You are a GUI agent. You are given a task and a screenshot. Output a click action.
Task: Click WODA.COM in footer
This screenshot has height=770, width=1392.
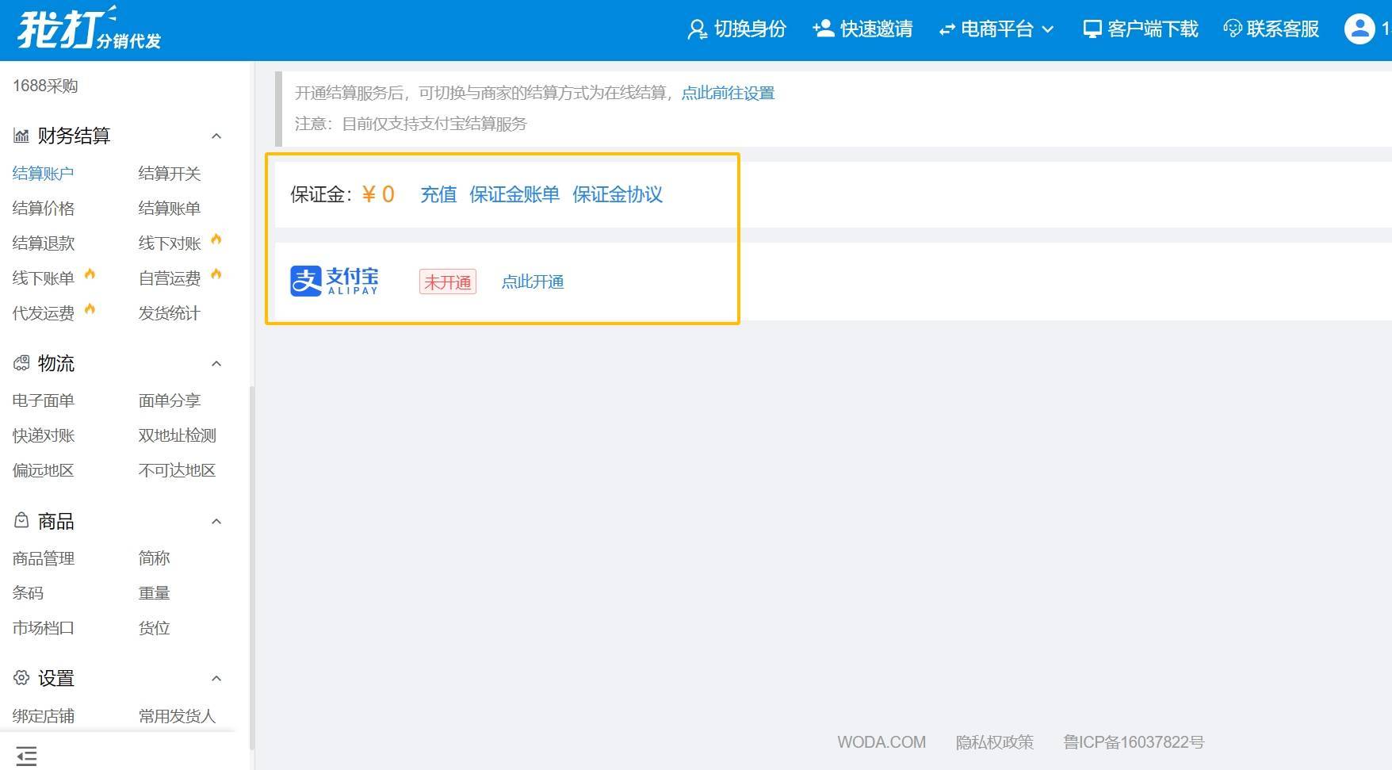(x=881, y=742)
